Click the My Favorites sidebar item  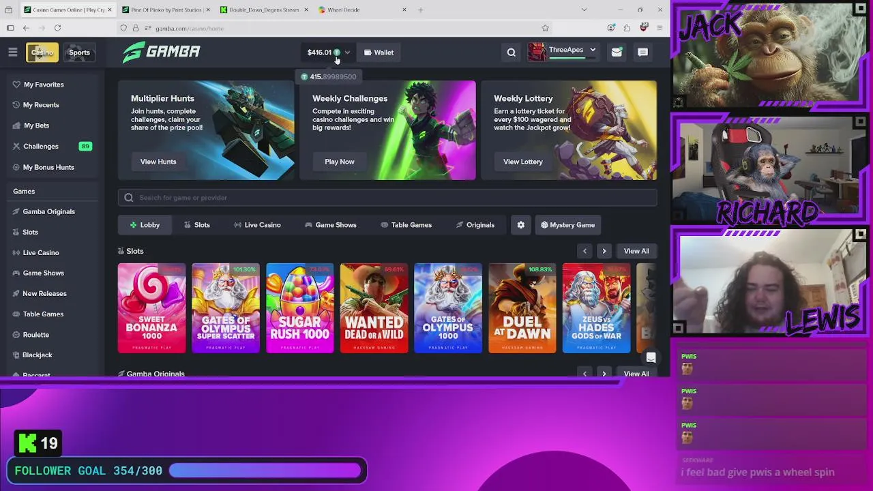coord(44,85)
